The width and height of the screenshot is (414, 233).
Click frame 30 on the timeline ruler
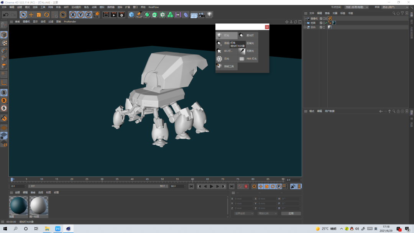tap(102, 179)
